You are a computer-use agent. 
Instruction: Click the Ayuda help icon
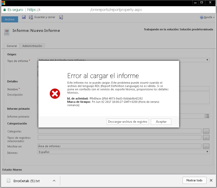click(x=202, y=17)
